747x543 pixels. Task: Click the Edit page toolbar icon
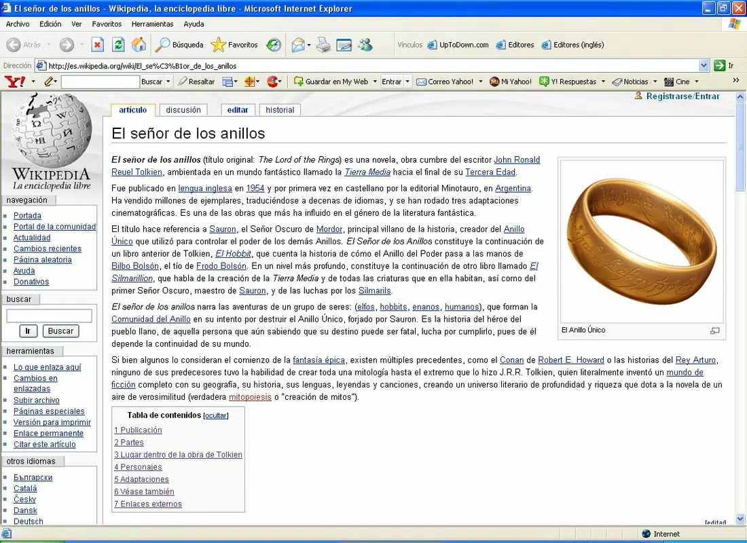(x=344, y=45)
